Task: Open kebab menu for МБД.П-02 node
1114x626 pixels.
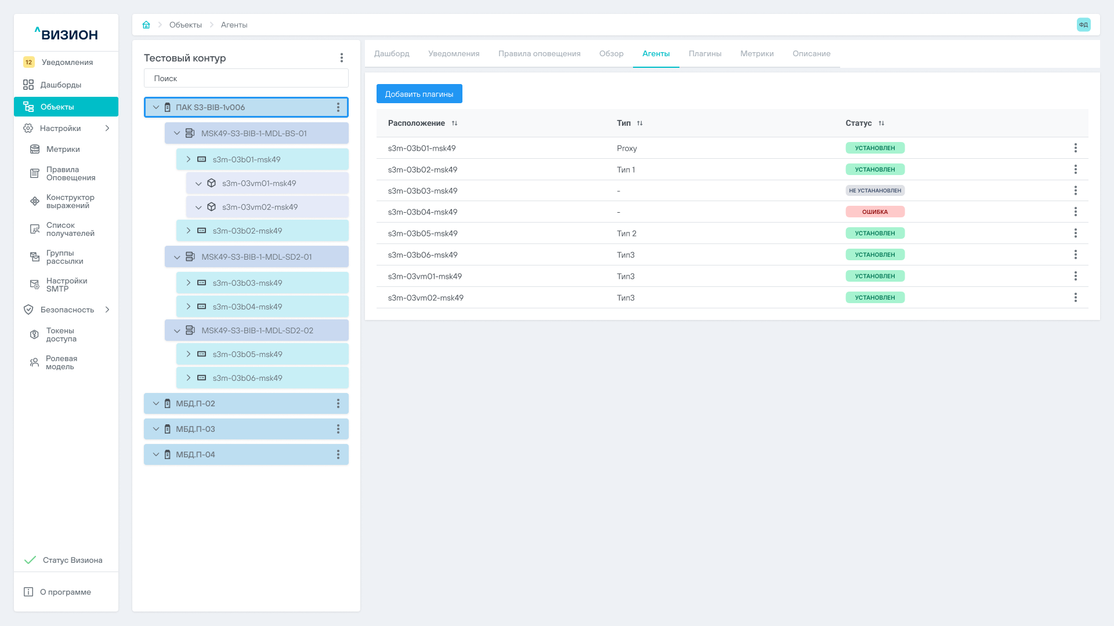Action: point(338,403)
